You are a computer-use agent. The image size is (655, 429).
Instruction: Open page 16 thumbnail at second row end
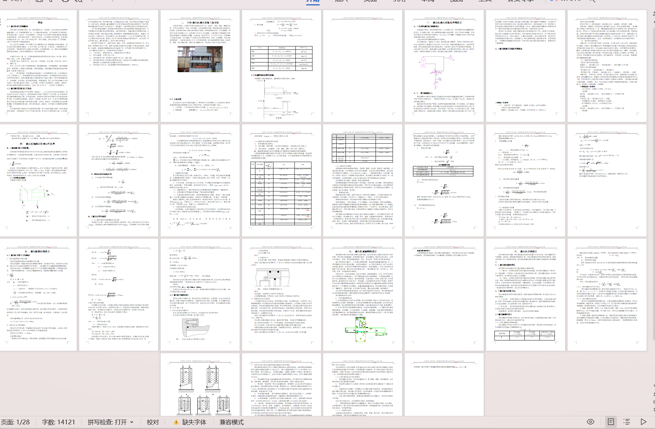point(607,180)
